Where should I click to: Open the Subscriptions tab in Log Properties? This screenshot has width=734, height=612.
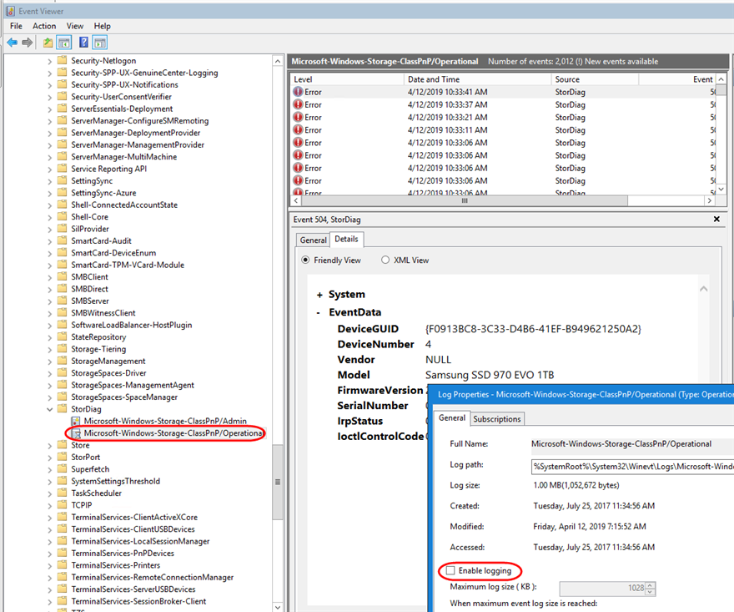click(x=496, y=419)
